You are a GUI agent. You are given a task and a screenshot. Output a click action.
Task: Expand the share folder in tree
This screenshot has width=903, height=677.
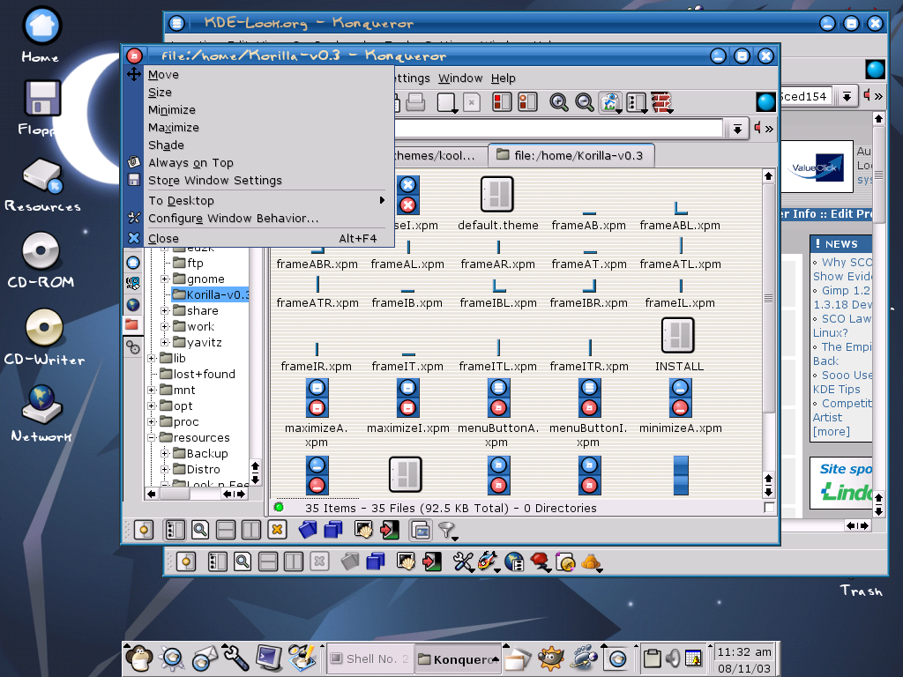165,310
